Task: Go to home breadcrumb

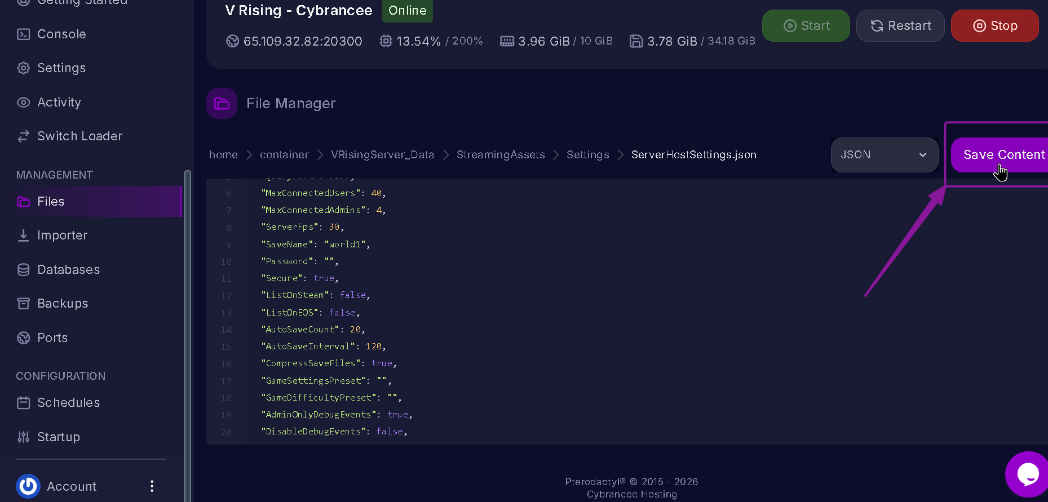Action: [x=223, y=155]
